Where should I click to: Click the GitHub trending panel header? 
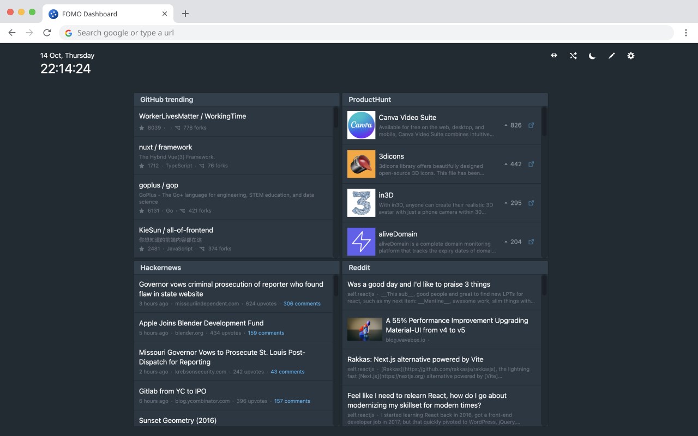tap(237, 100)
